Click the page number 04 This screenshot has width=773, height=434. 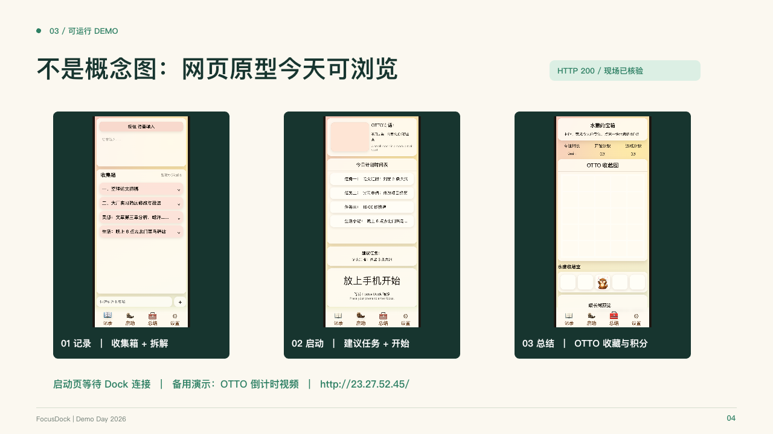click(731, 418)
